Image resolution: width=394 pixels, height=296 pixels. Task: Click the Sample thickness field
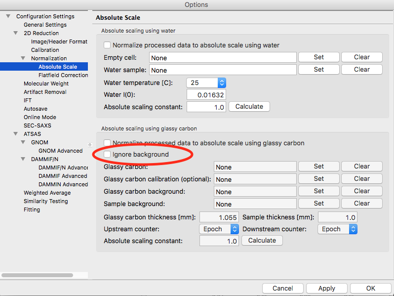click(337, 217)
